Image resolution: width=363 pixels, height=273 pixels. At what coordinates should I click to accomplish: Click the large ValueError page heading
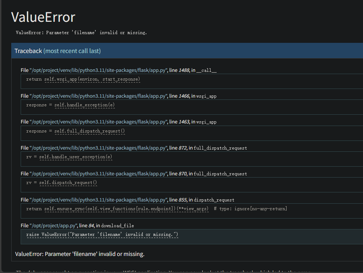click(43, 17)
